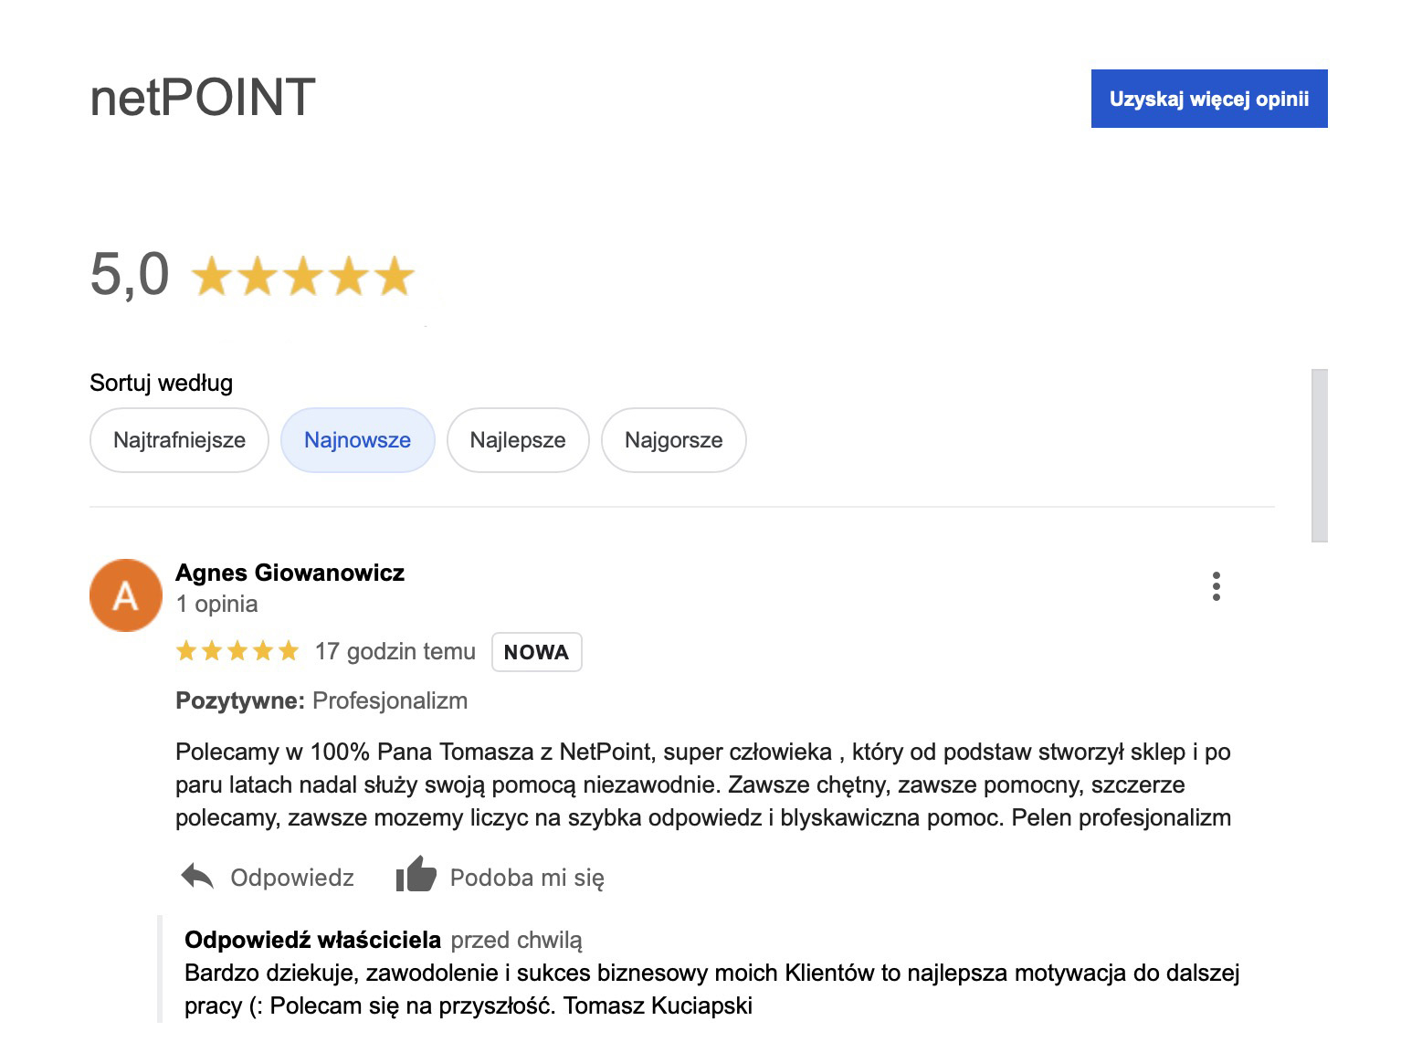Click the 17 godzin temu timestamp
1401x1063 pixels.
(395, 651)
